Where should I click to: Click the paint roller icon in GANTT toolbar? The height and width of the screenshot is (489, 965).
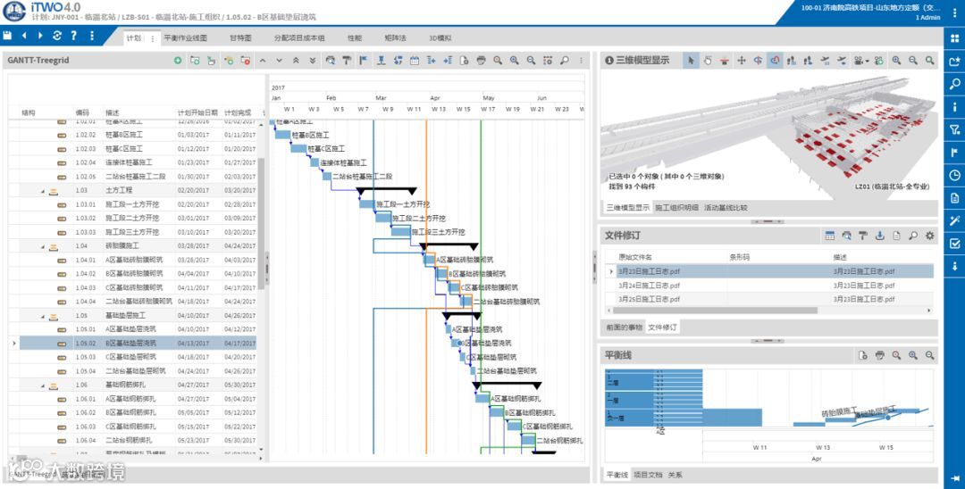[x=347, y=60]
